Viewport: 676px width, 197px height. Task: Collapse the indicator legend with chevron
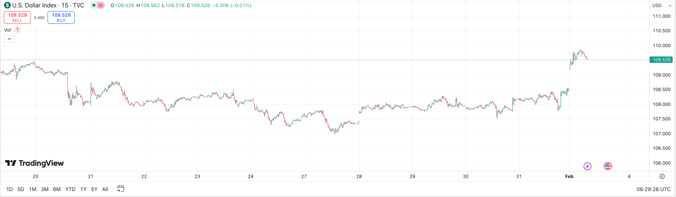(x=9, y=39)
